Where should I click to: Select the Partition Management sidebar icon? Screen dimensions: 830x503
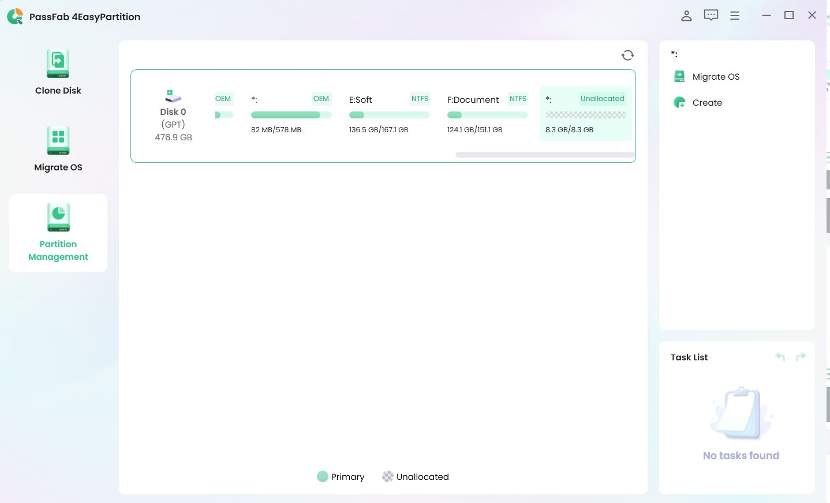click(x=58, y=217)
